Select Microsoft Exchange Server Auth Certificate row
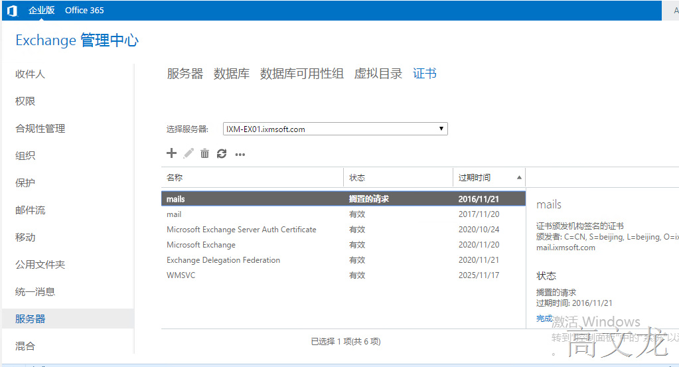679x367 pixels. pos(343,230)
